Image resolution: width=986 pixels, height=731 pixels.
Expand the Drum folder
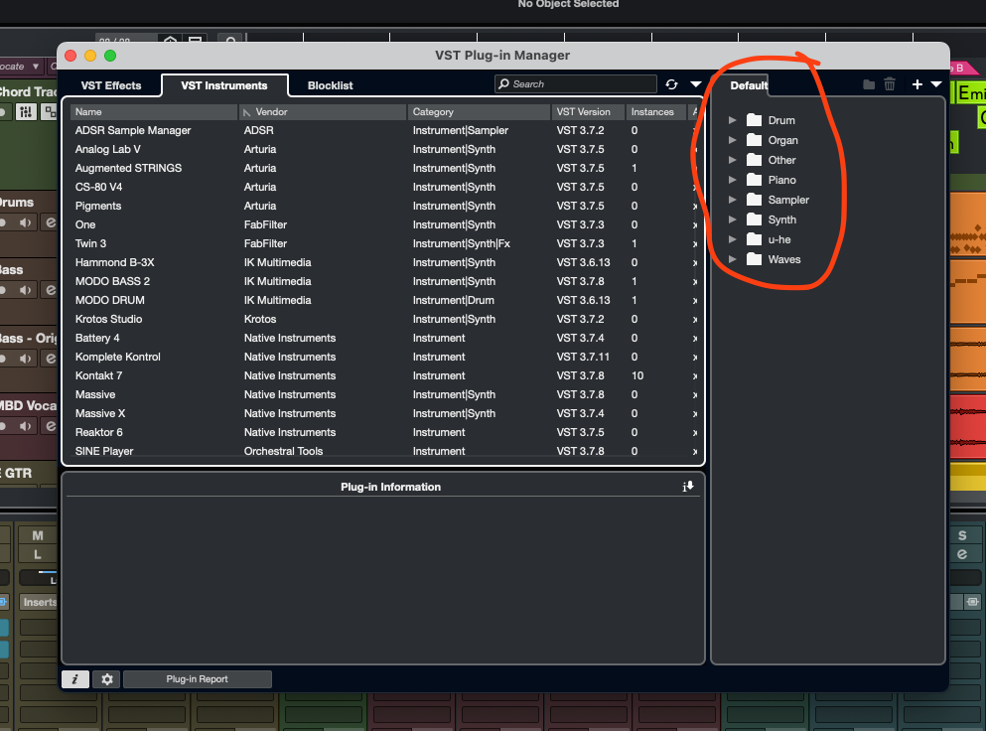click(732, 120)
